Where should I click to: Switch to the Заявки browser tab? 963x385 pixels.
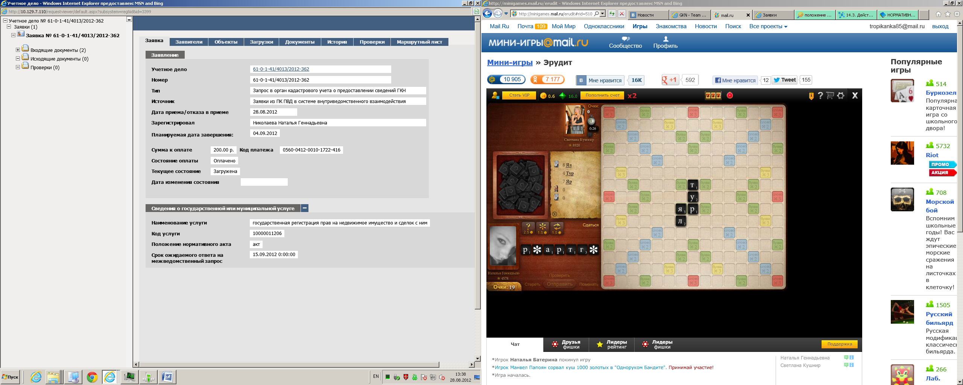[x=773, y=15]
